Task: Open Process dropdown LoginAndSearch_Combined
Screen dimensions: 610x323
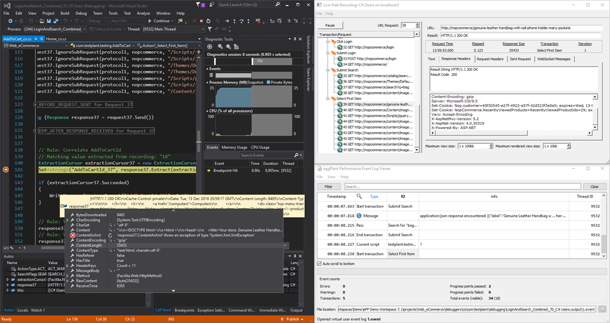Action: click(55, 29)
